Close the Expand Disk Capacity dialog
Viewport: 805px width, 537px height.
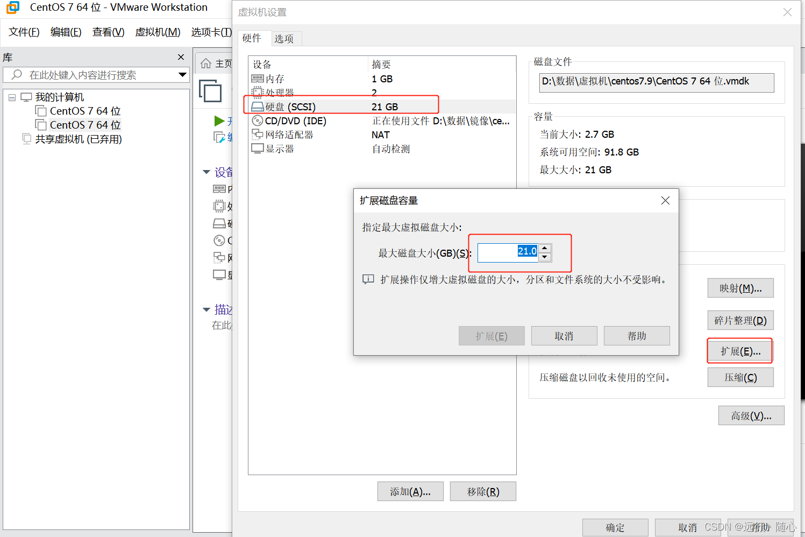click(665, 200)
